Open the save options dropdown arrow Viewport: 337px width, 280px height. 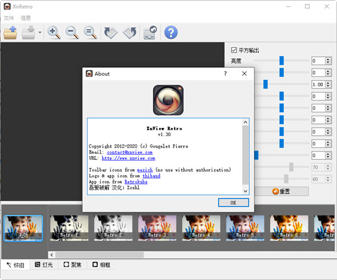coord(40,33)
